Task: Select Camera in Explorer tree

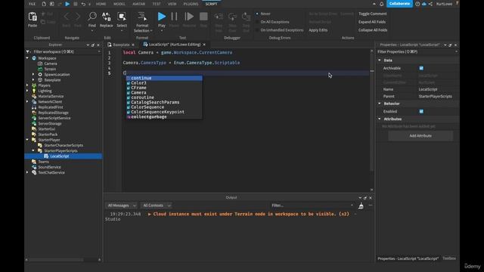Action: pos(51,63)
